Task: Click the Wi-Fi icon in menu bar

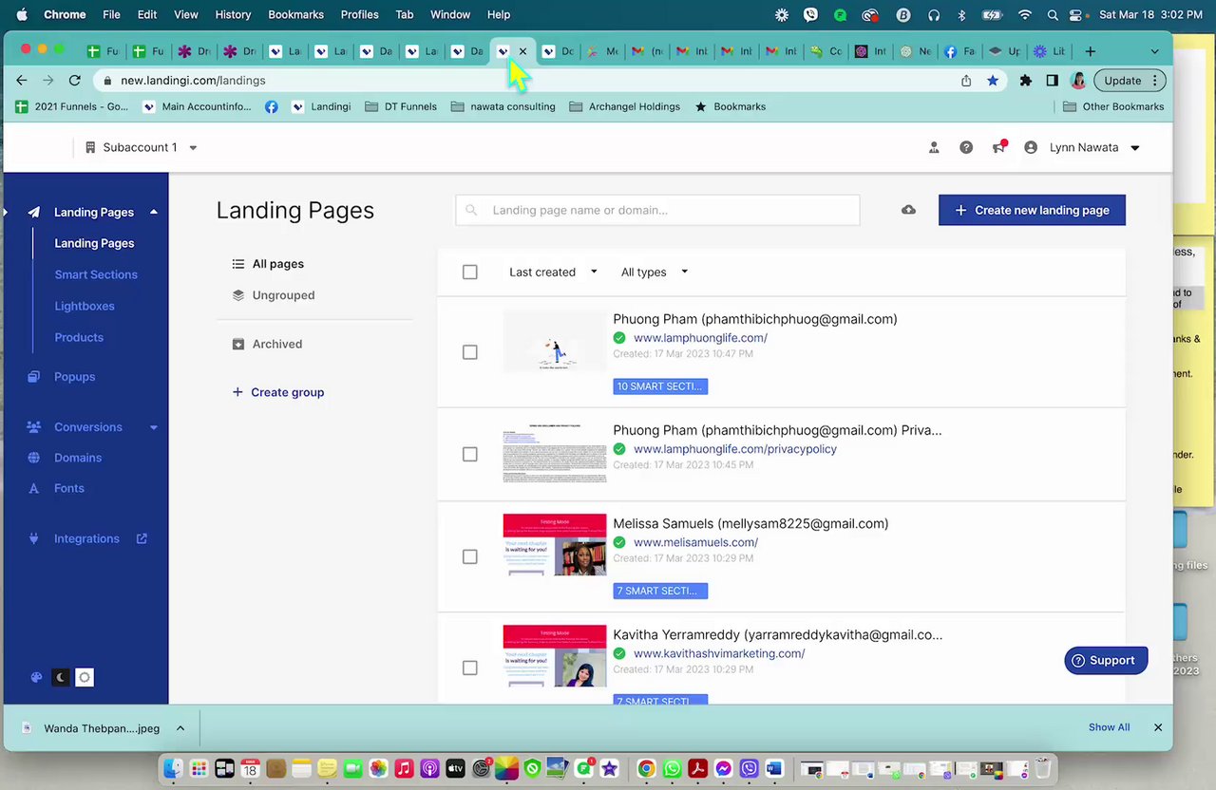Action: (1024, 15)
